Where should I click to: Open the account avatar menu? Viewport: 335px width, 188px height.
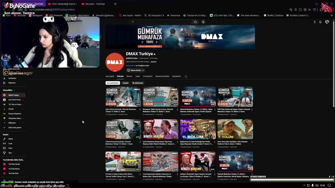pyautogui.click(x=327, y=22)
